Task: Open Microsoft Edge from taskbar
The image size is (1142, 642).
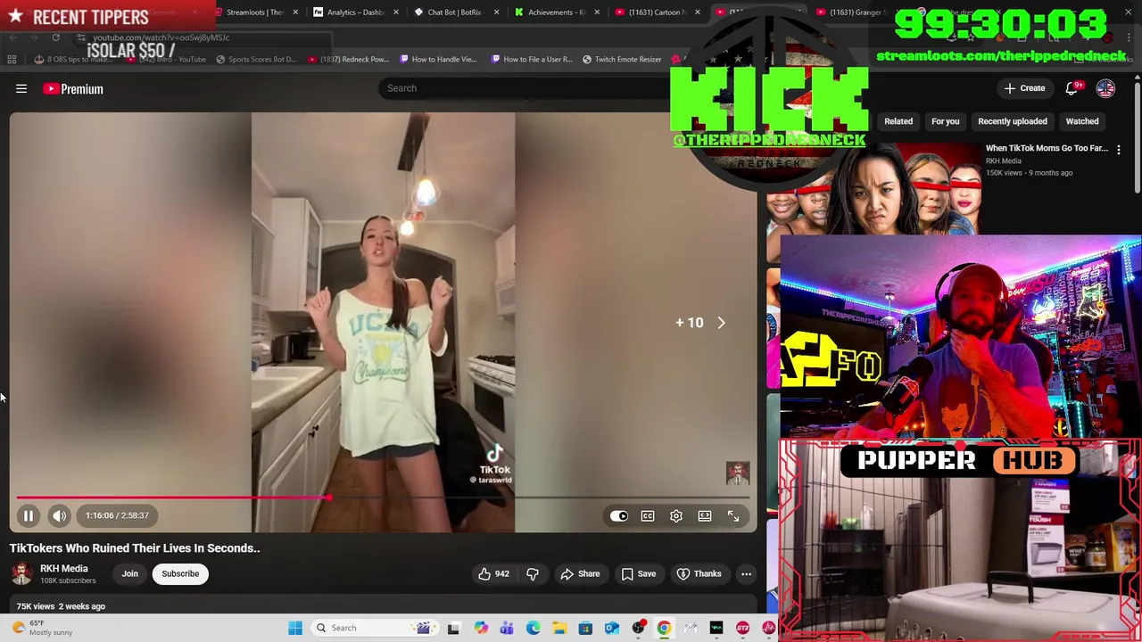Action: (534, 628)
